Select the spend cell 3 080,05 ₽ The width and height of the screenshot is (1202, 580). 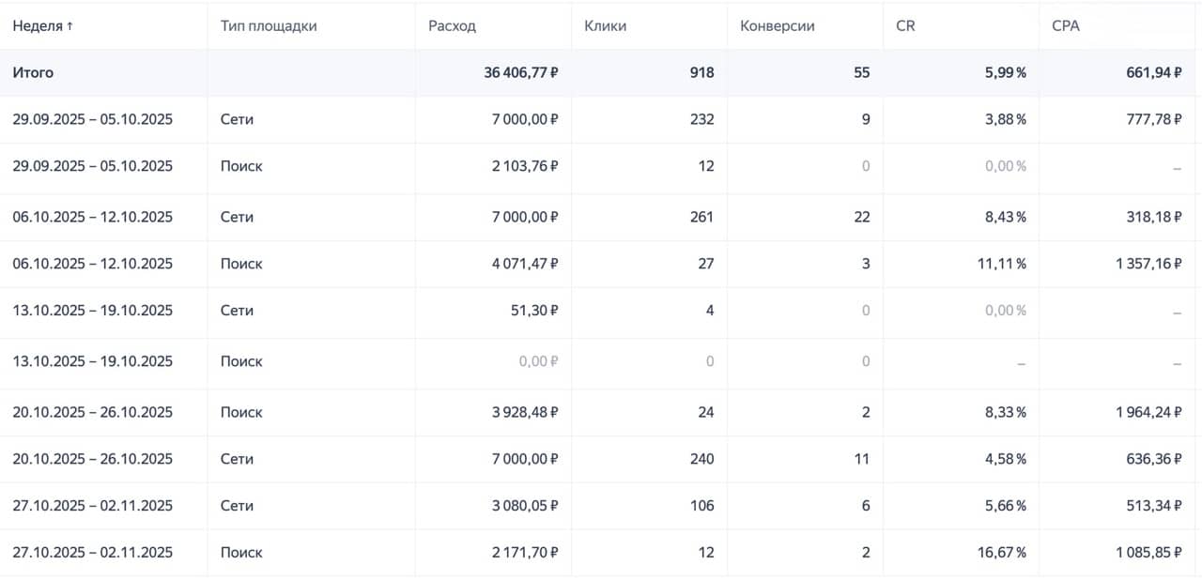525,506
